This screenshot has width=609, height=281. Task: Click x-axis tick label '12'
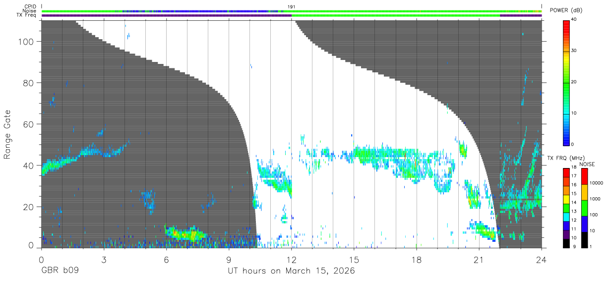pos(291,259)
